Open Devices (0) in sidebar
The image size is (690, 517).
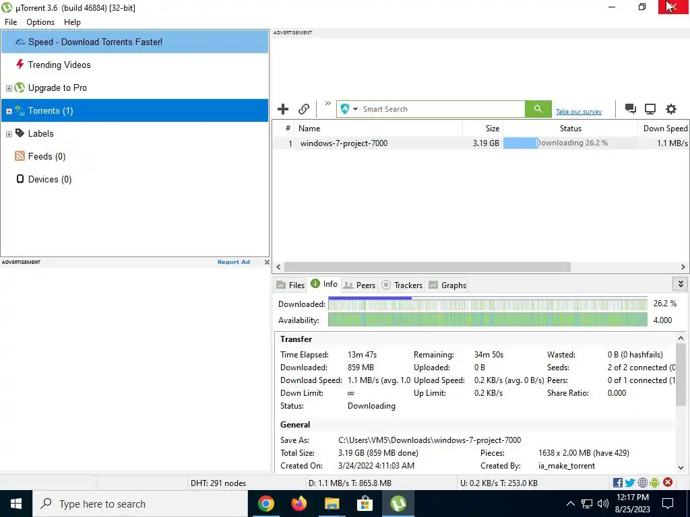pyautogui.click(x=135, y=179)
